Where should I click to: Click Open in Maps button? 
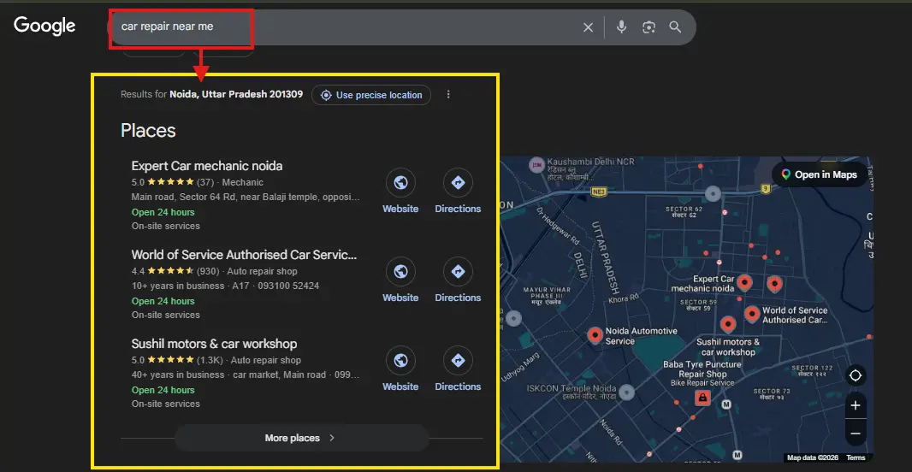coord(820,174)
